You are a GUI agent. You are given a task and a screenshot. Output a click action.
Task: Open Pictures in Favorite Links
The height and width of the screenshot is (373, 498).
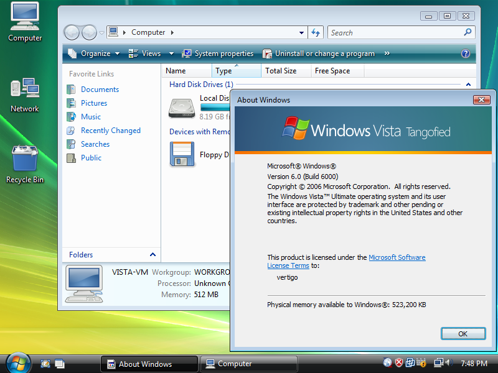[x=94, y=103]
